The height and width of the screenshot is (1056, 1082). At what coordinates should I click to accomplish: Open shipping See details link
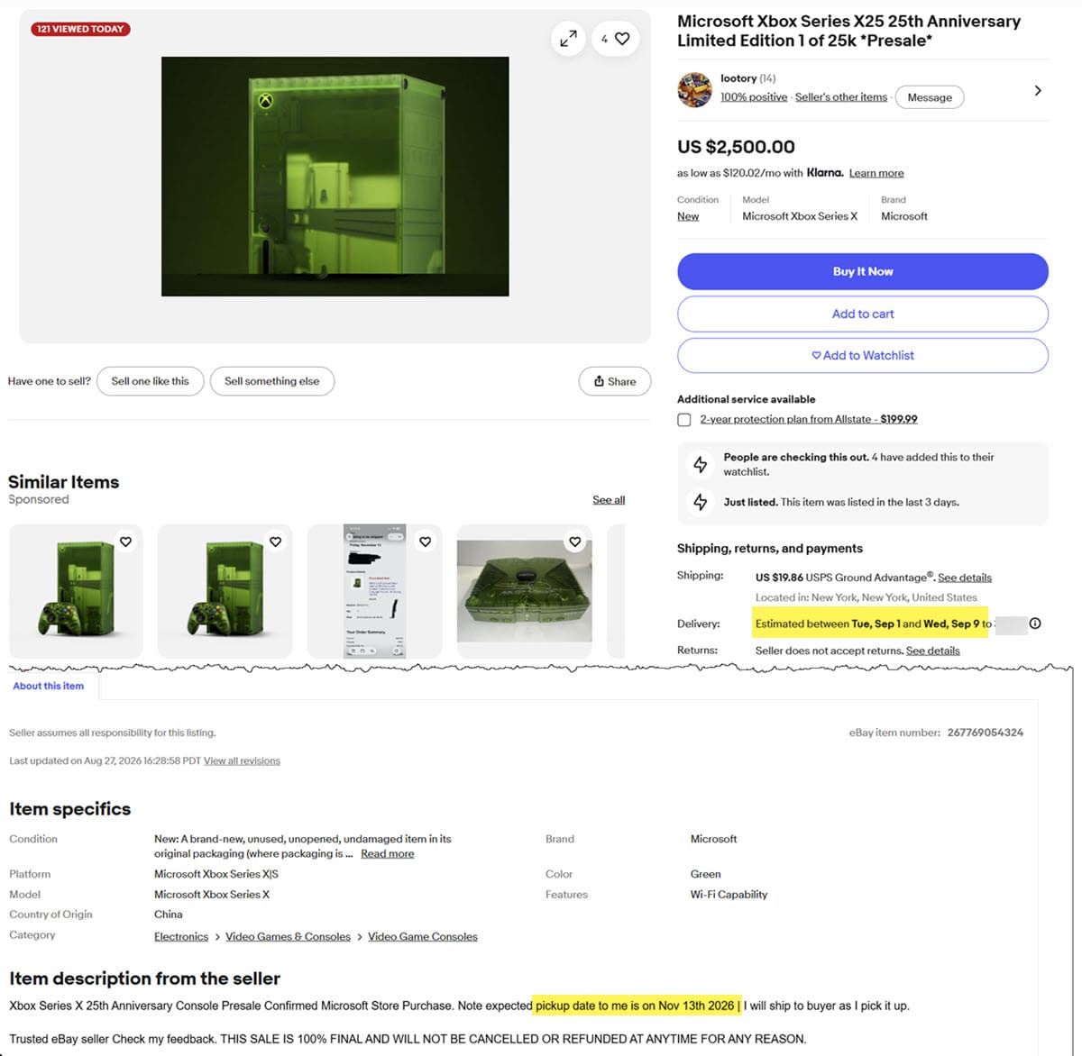tap(965, 578)
